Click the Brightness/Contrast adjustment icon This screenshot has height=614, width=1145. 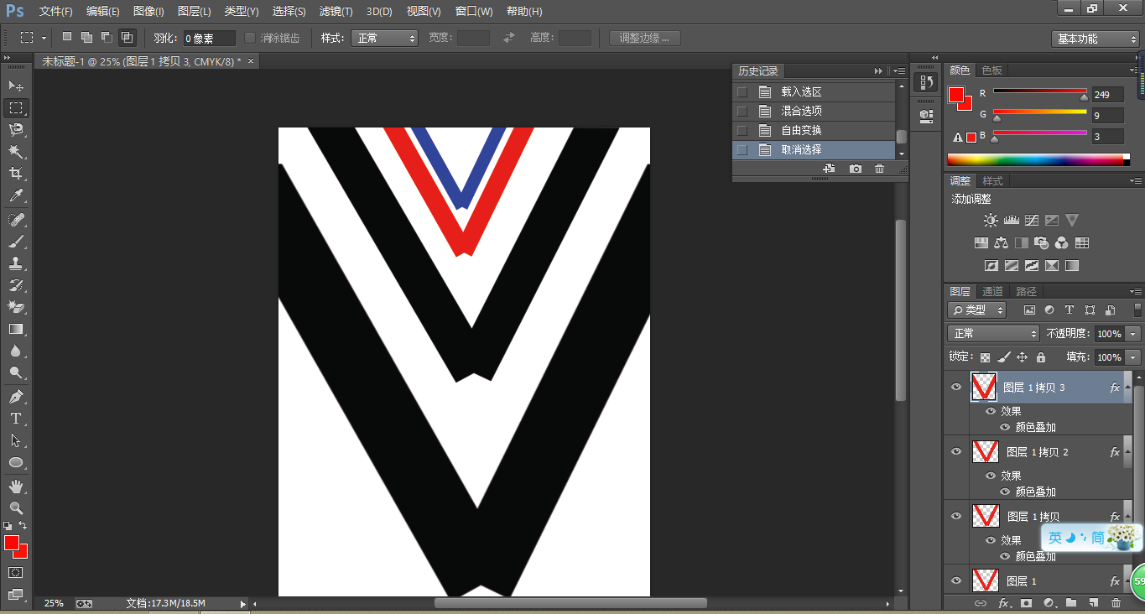pyautogui.click(x=991, y=221)
